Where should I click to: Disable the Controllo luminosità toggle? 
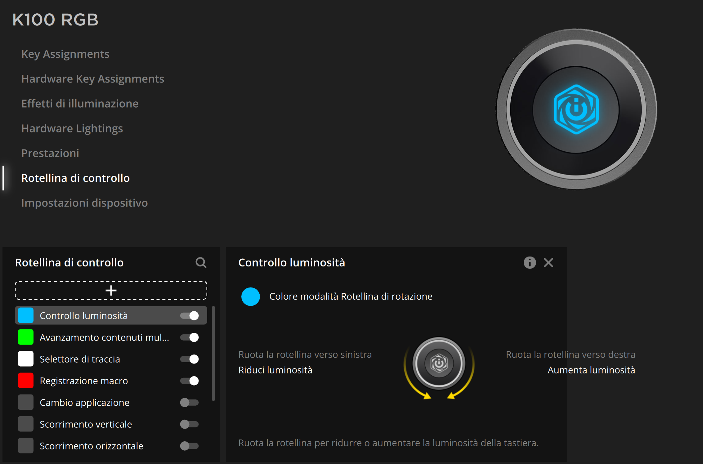[189, 316]
